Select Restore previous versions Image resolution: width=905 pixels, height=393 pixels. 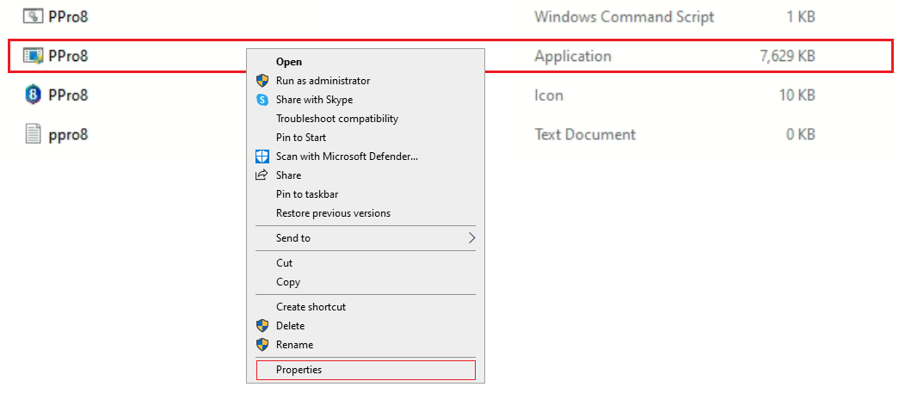pos(332,213)
